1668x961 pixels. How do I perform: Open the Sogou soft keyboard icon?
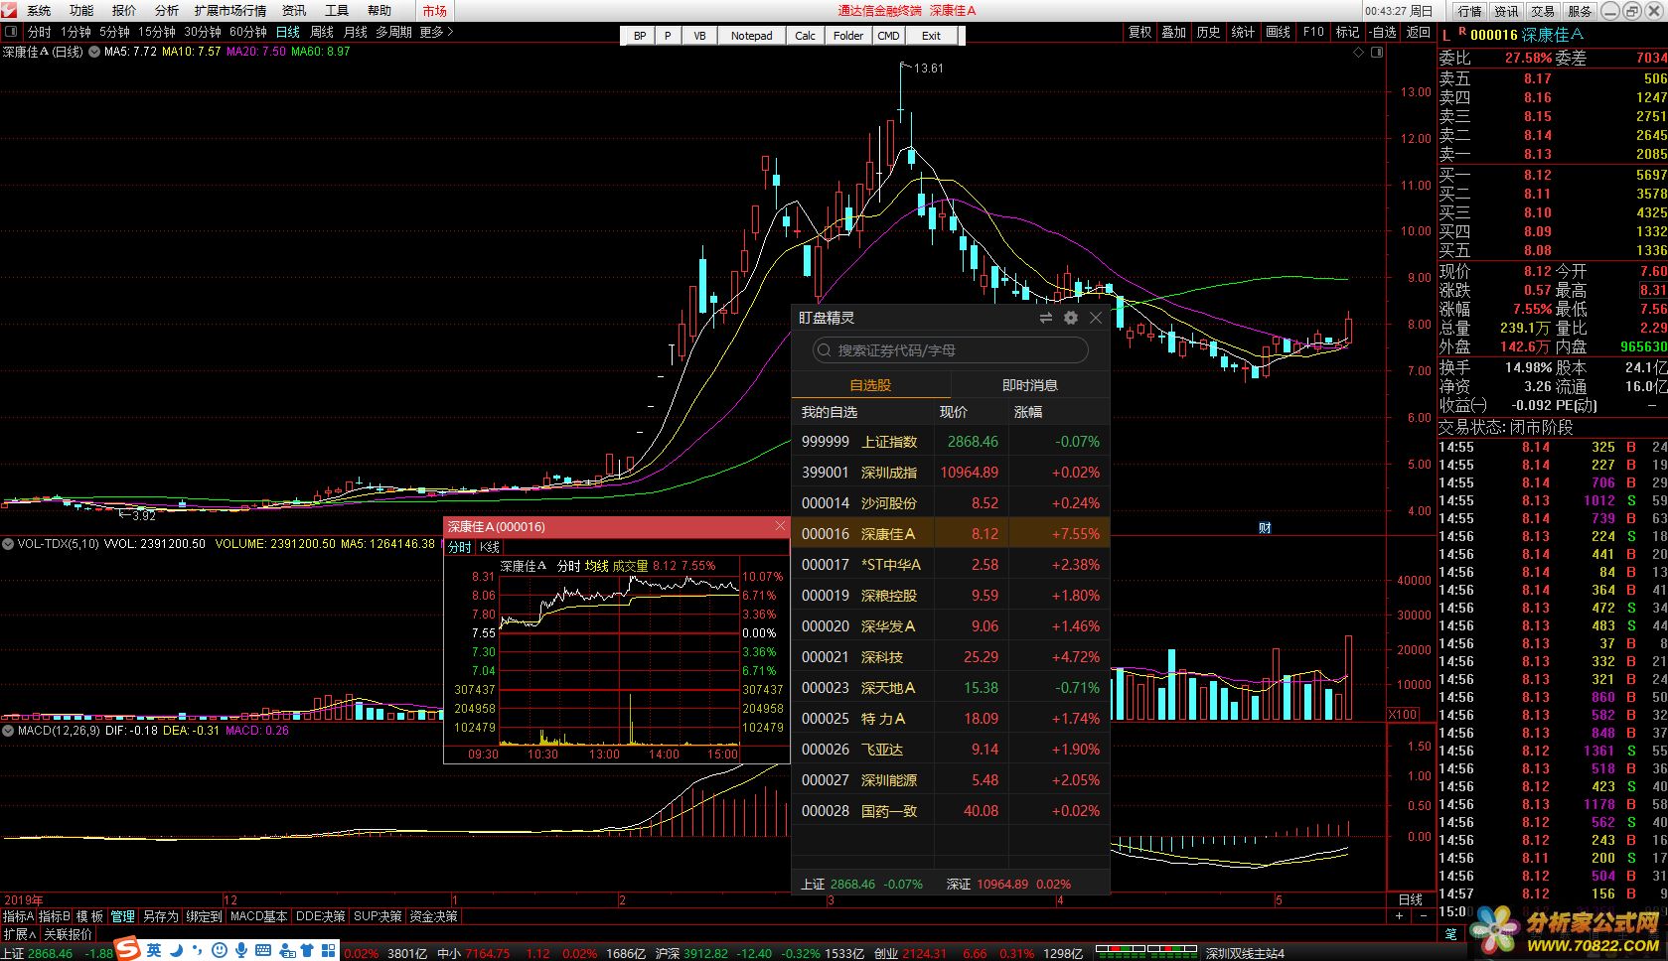(262, 951)
